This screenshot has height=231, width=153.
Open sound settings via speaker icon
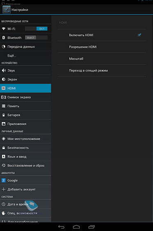[4, 71]
